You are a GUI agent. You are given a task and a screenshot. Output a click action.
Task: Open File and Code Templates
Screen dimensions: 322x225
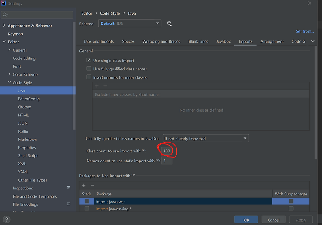click(35, 196)
